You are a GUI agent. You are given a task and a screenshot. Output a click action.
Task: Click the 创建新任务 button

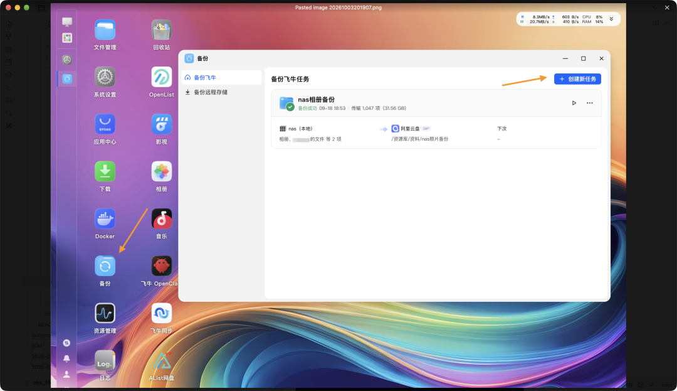pos(577,79)
